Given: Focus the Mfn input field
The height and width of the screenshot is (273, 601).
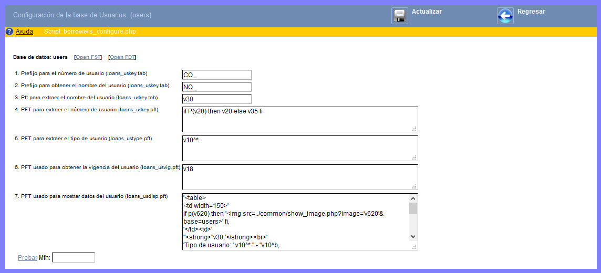Looking at the screenshot, I should 74,258.
